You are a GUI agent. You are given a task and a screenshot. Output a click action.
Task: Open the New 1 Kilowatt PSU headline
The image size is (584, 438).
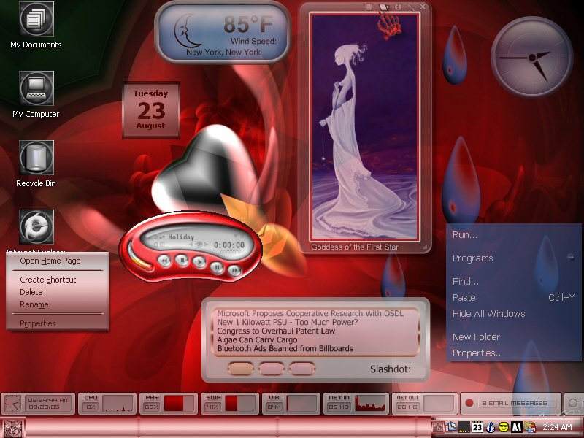tap(287, 322)
